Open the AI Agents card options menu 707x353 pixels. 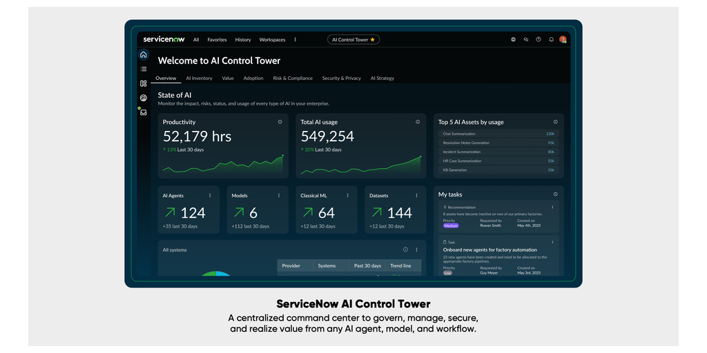tap(210, 196)
